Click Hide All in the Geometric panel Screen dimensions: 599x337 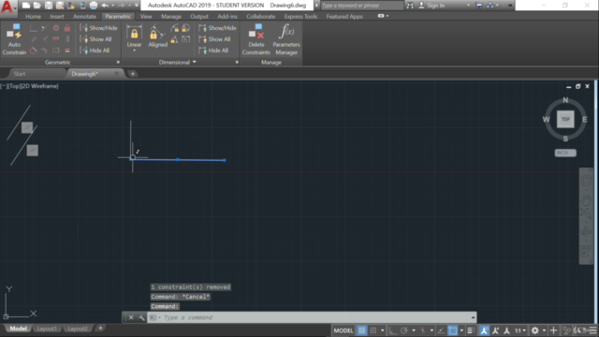tap(95, 51)
